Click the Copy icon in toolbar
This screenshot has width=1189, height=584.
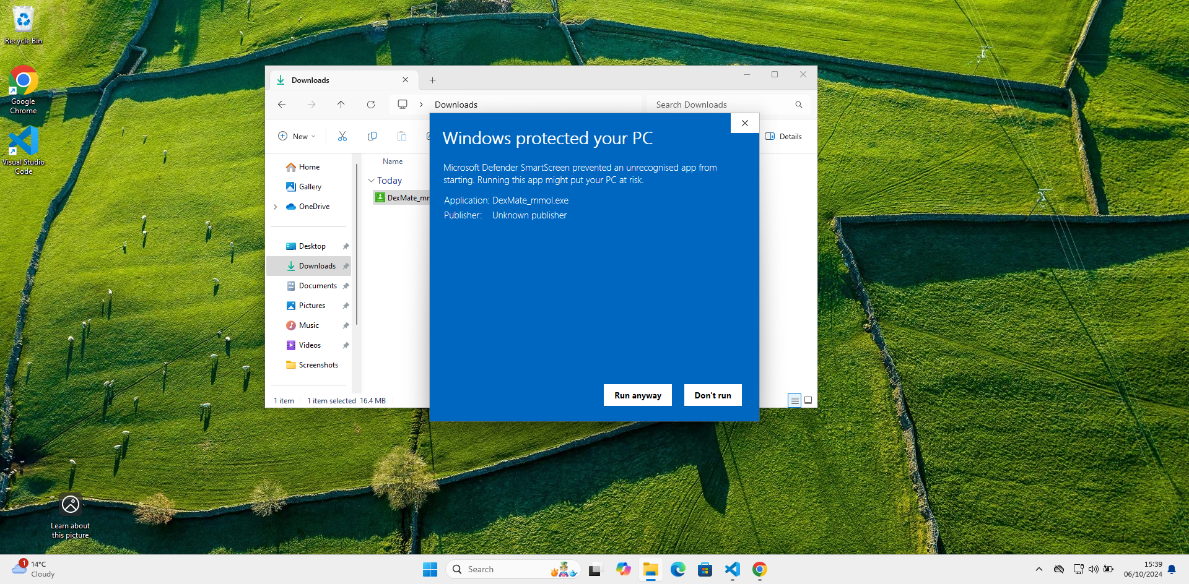tap(372, 136)
